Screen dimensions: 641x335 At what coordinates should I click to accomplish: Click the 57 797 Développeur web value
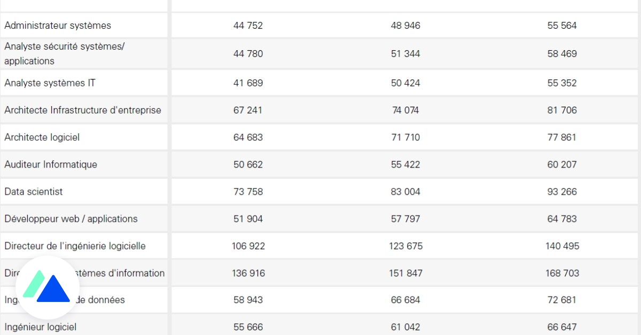click(x=405, y=219)
